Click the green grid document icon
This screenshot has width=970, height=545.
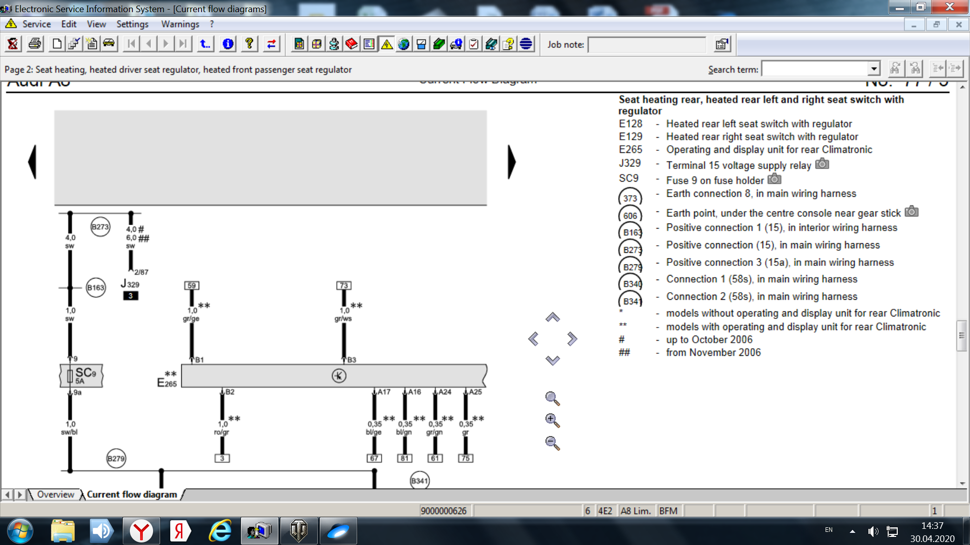pyautogui.click(x=299, y=44)
